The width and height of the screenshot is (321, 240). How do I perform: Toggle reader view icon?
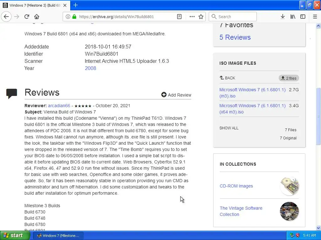(x=179, y=17)
